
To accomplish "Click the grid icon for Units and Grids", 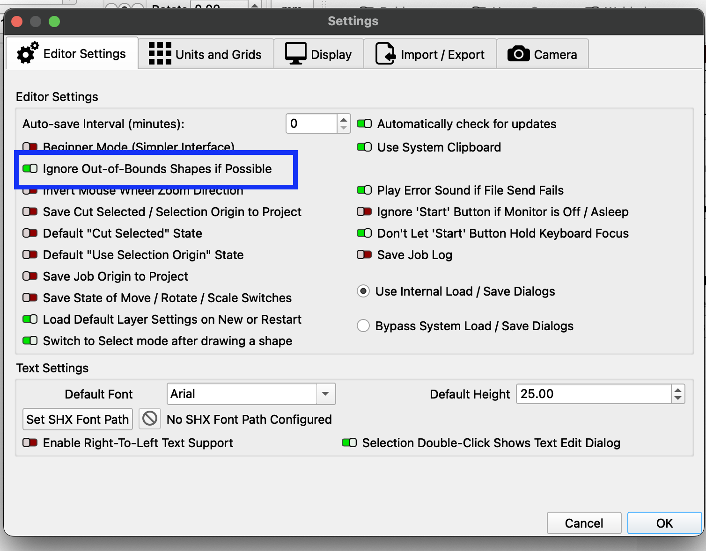I will coord(160,54).
